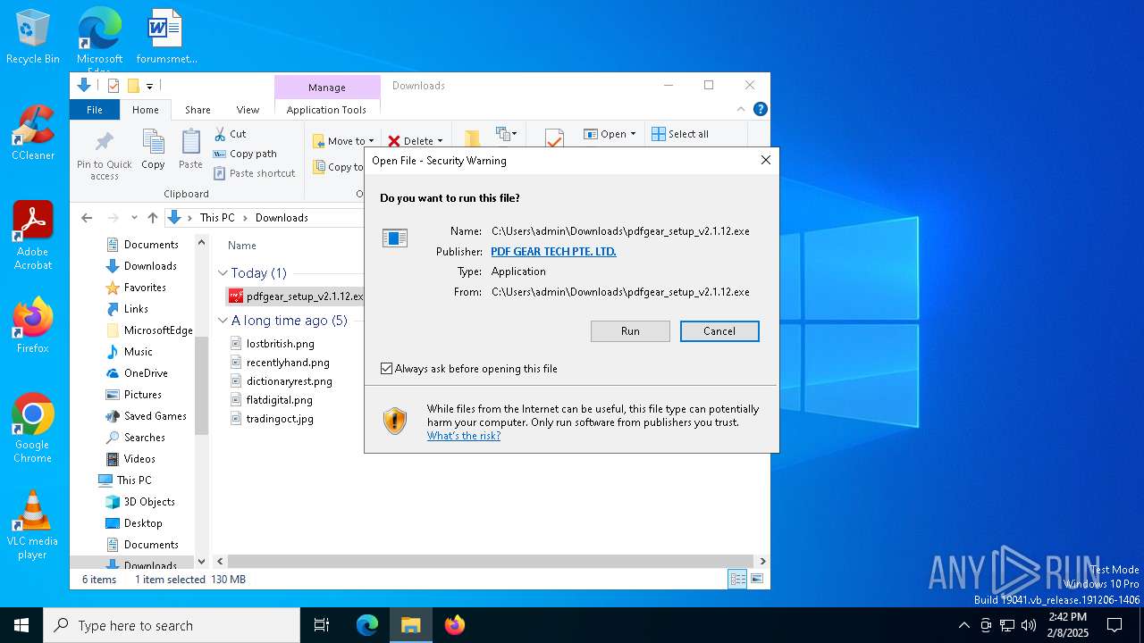
Task: Click Cancel in the security warning
Action: tap(719, 331)
